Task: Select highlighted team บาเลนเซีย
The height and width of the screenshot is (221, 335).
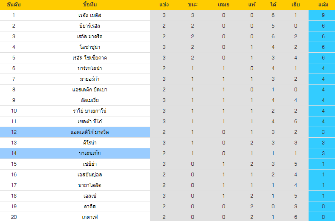Action: [x=90, y=153]
